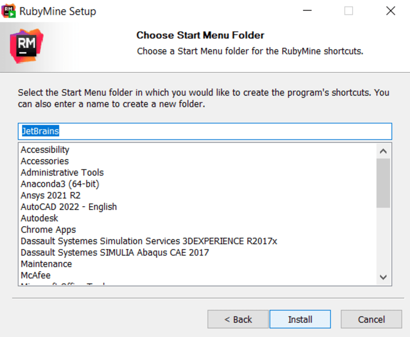Click the folder list scrollbar thumb
The height and width of the screenshot is (337, 410).
coord(383,183)
